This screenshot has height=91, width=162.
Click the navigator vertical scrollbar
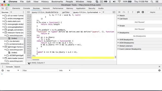tap(25, 45)
